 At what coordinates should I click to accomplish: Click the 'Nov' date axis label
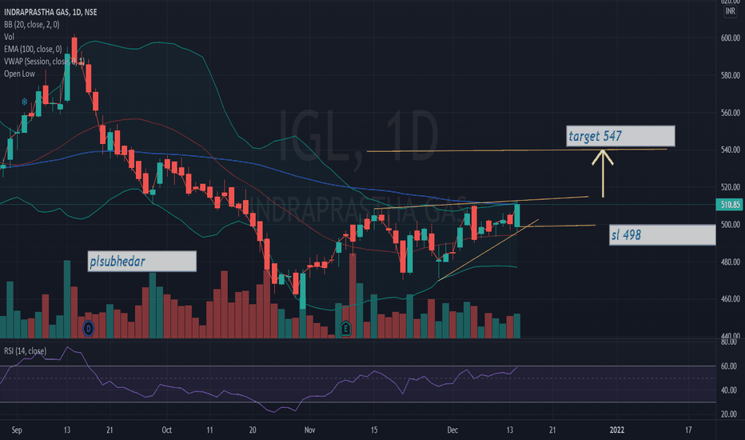pos(310,430)
